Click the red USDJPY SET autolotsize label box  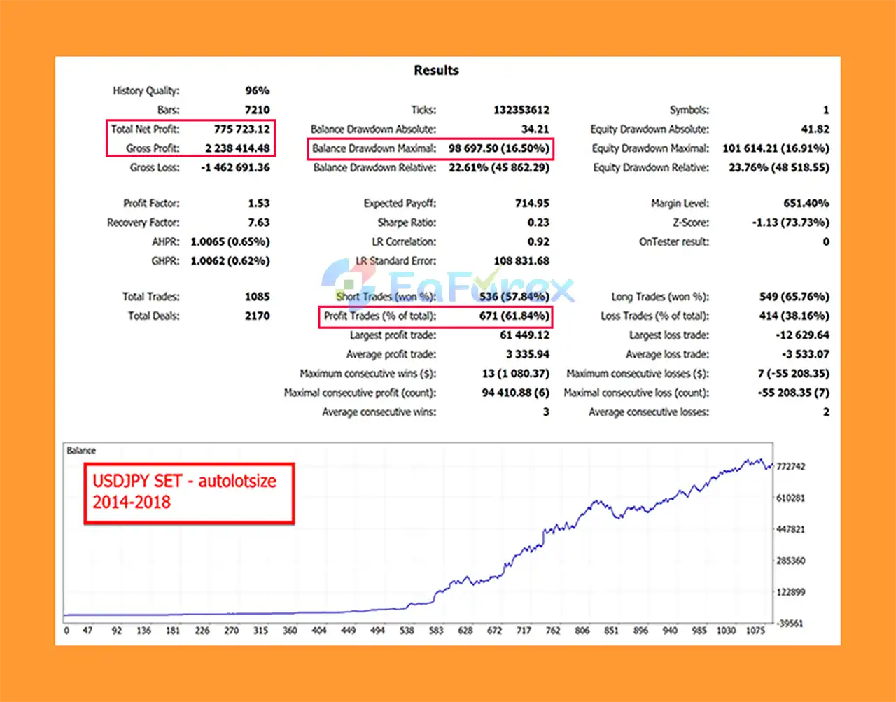(188, 492)
